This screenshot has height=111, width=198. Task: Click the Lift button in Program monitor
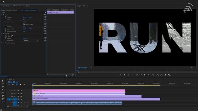[x=157, y=75]
